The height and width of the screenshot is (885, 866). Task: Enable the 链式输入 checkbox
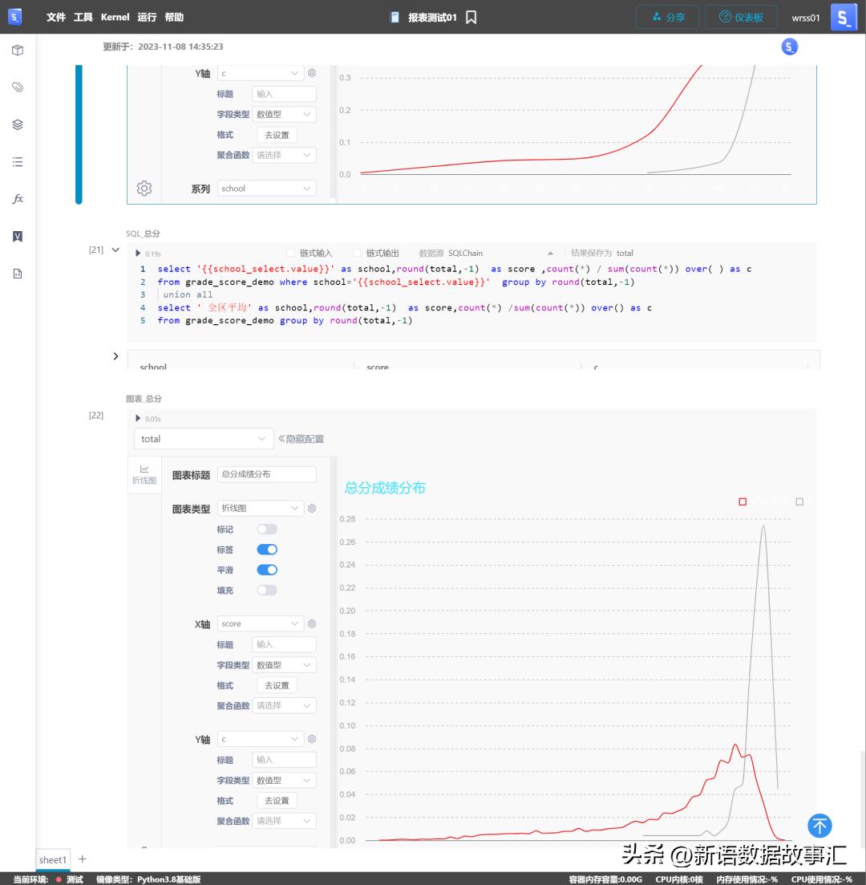coord(291,254)
